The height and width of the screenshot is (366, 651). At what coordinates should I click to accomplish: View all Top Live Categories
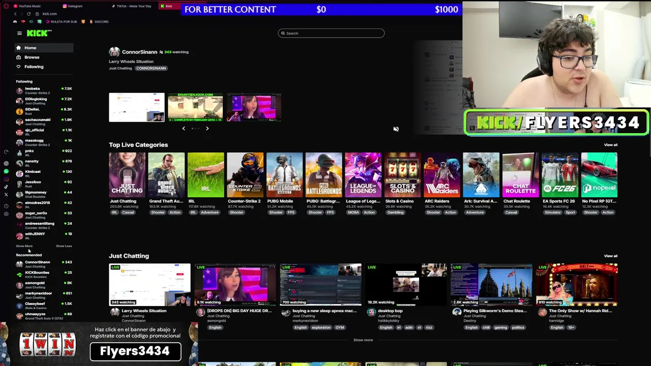pyautogui.click(x=610, y=145)
